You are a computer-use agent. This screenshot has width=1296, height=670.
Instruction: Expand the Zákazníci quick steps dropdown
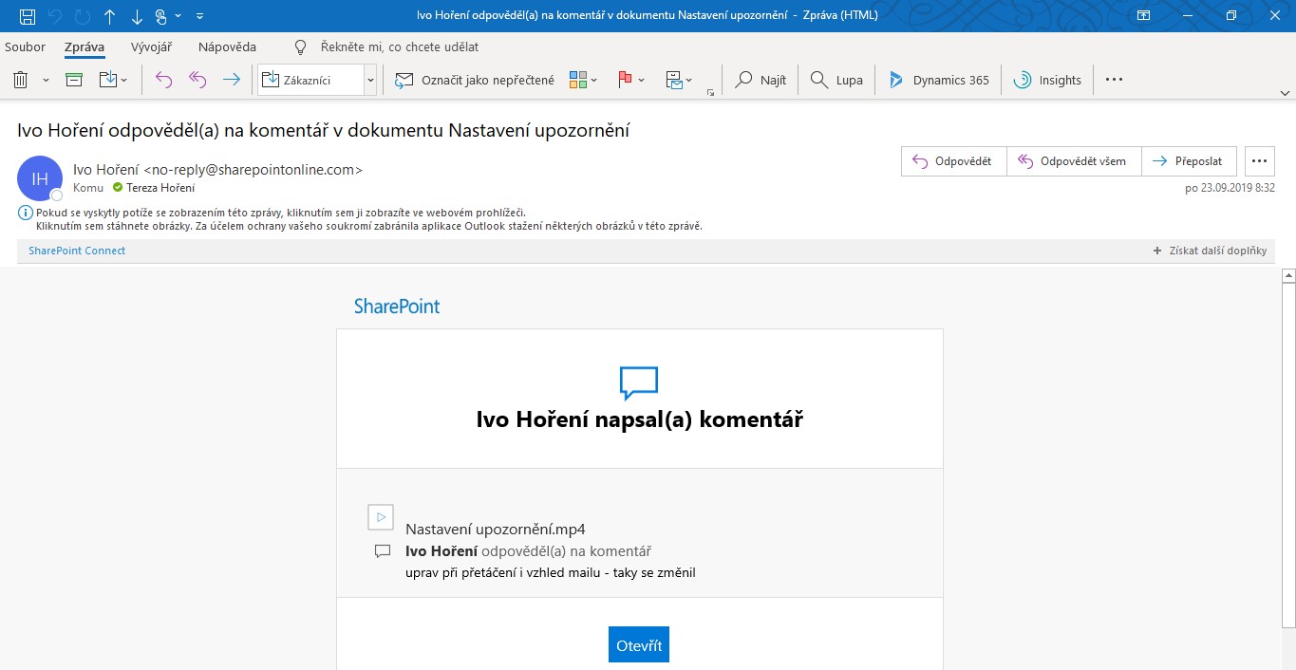click(370, 81)
